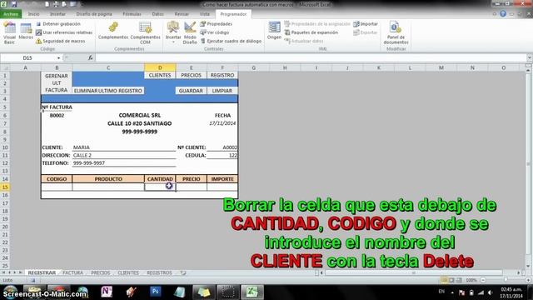Click the volume icon in system tray
Viewport: 533px width, 300px height.
pyautogui.click(x=490, y=292)
